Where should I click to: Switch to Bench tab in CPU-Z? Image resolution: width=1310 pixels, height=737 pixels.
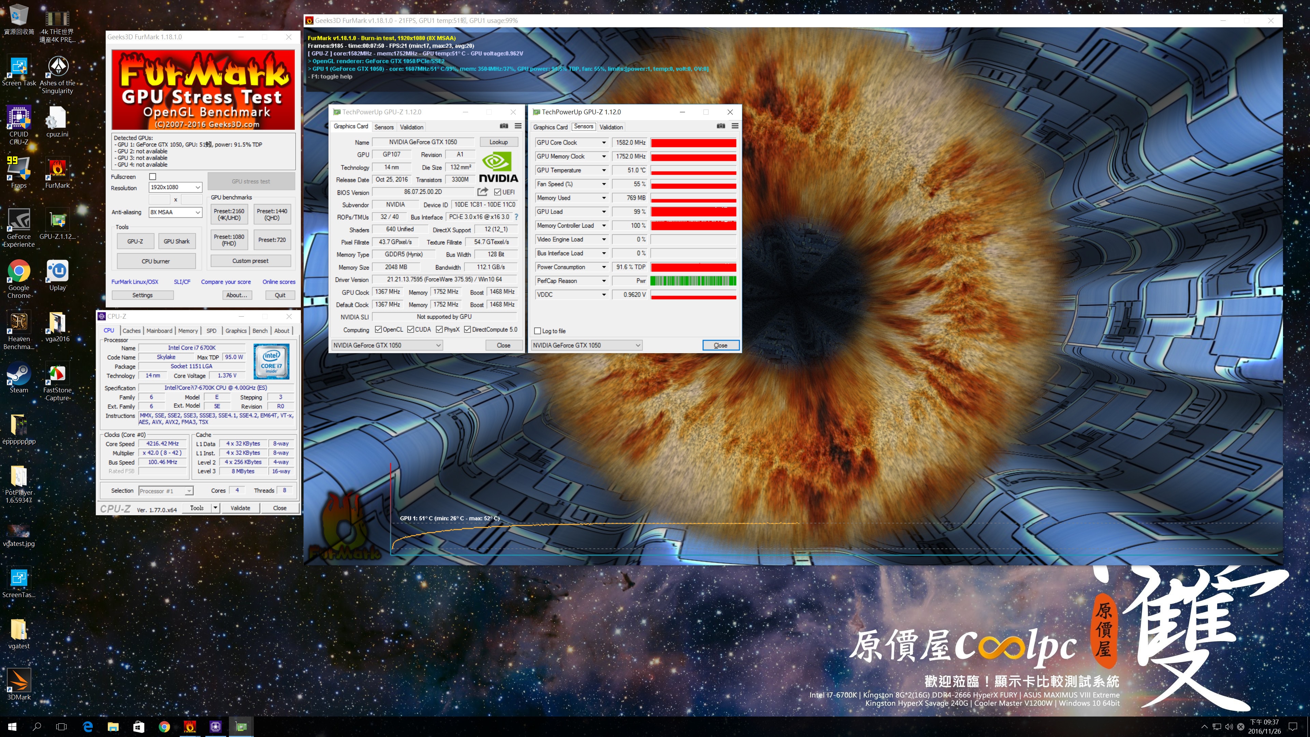click(260, 331)
